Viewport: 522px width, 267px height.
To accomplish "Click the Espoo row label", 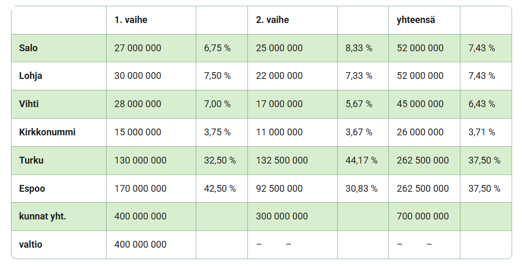I will [32, 189].
